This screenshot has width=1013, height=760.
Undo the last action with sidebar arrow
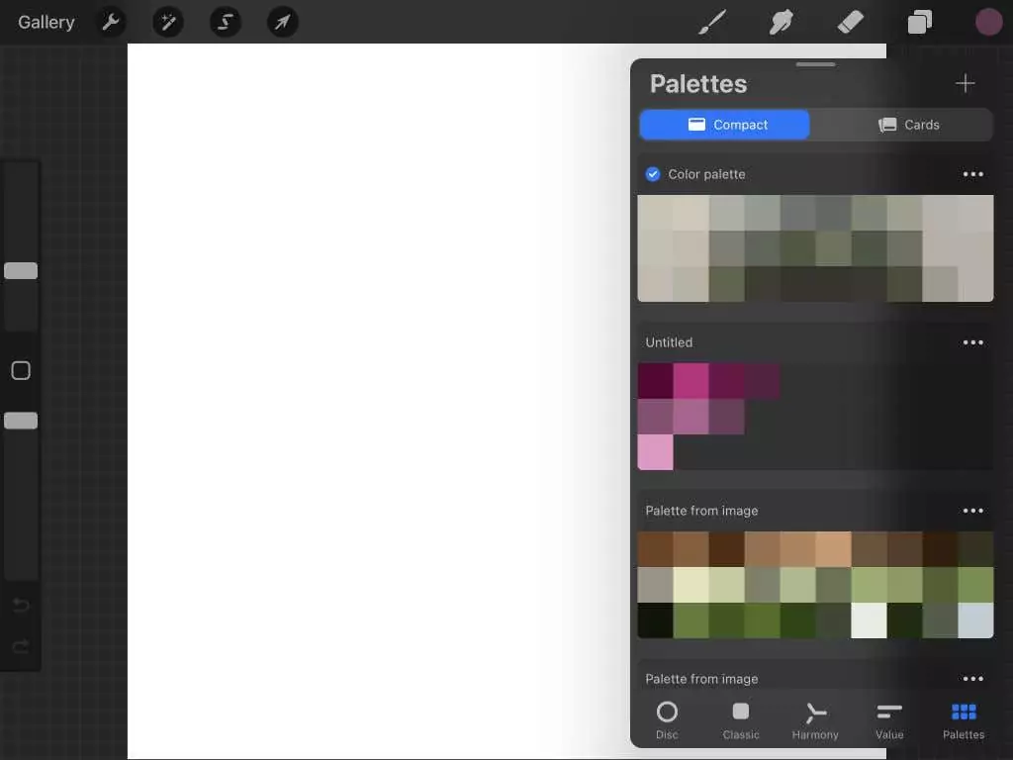coord(21,606)
